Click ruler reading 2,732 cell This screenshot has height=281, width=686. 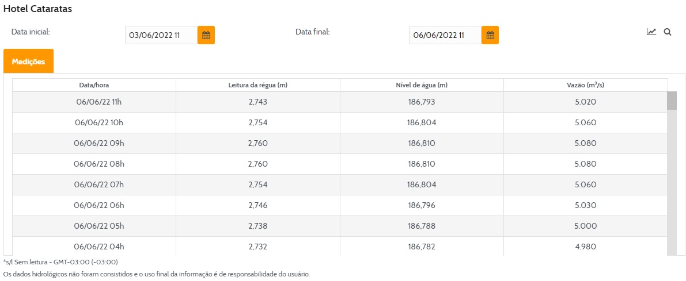click(x=257, y=247)
